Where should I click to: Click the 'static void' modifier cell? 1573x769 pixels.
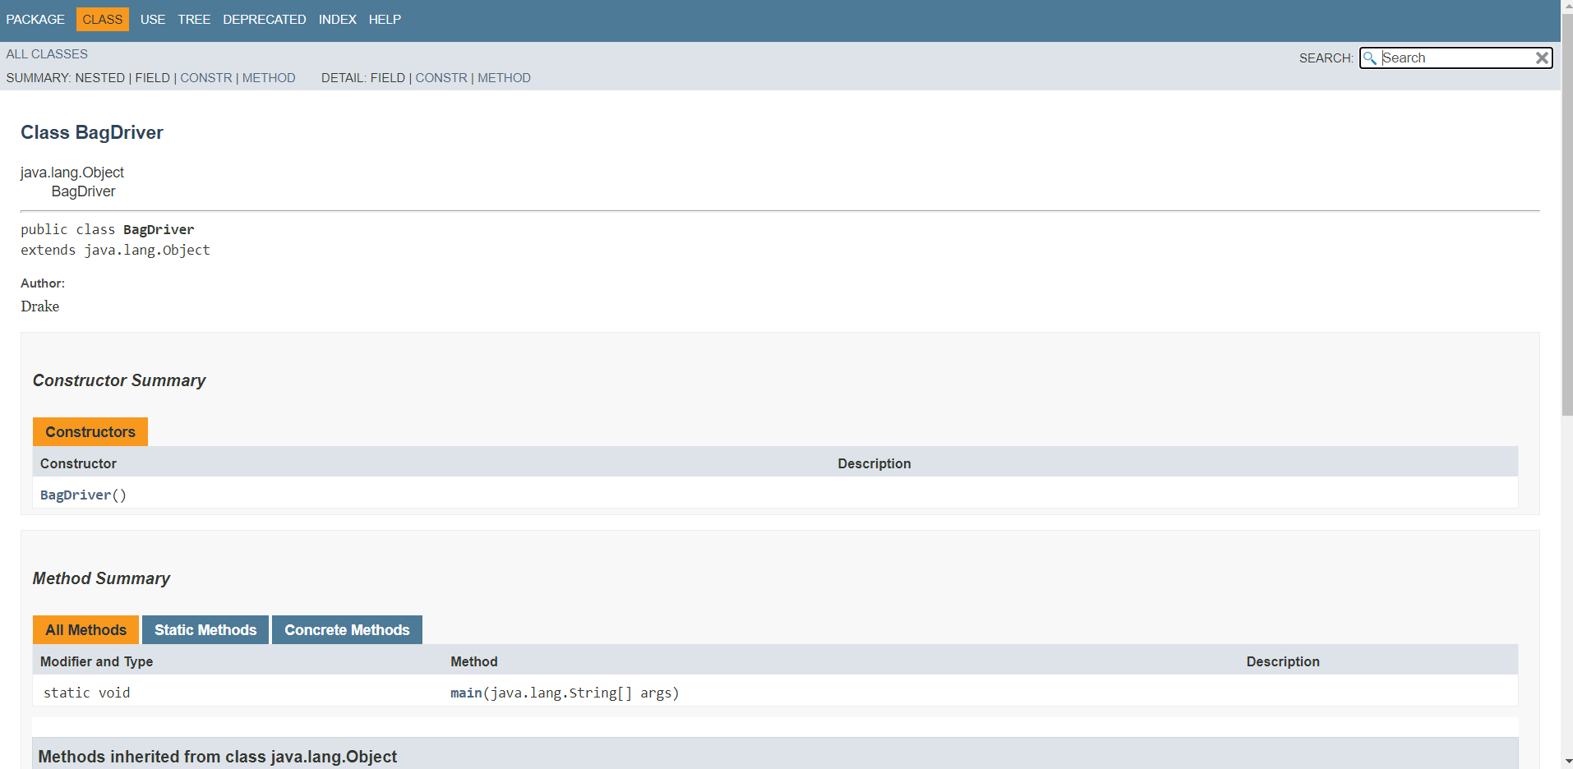pyautogui.click(x=86, y=693)
